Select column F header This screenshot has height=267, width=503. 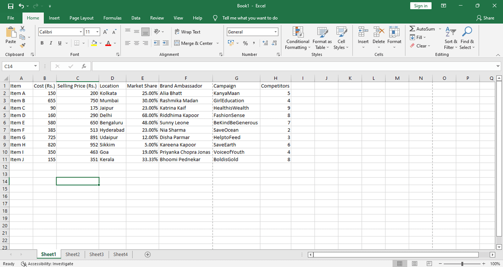click(x=186, y=78)
